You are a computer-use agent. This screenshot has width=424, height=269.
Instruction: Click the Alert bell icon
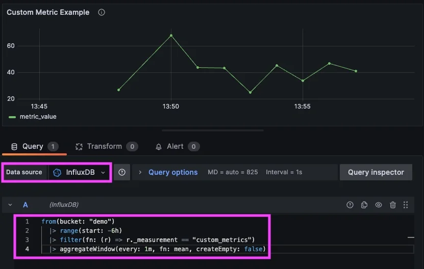(159, 147)
